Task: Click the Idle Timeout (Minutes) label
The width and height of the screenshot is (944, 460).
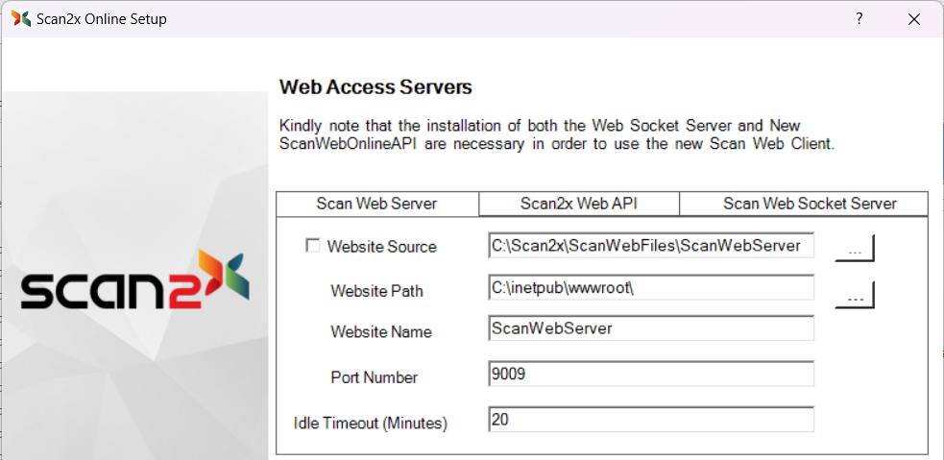Action: [371, 423]
